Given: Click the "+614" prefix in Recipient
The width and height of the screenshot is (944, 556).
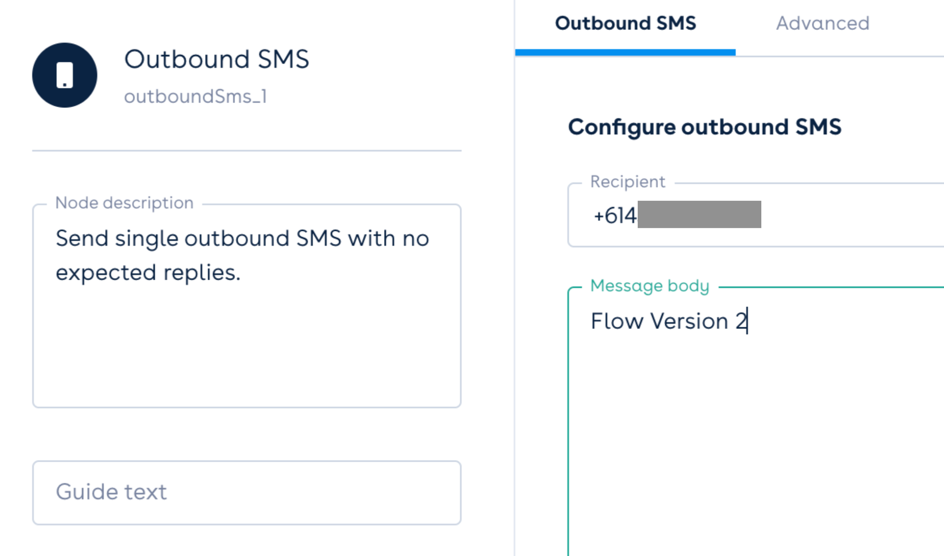Looking at the screenshot, I should click(x=615, y=216).
